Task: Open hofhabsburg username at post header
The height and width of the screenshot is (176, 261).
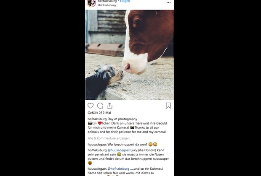Action: 107,1
